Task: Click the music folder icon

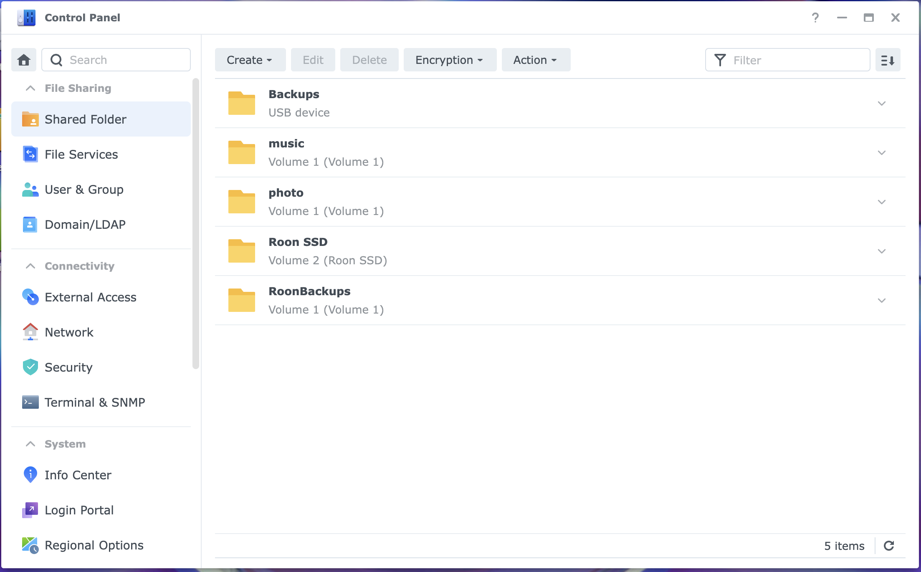Action: [242, 152]
